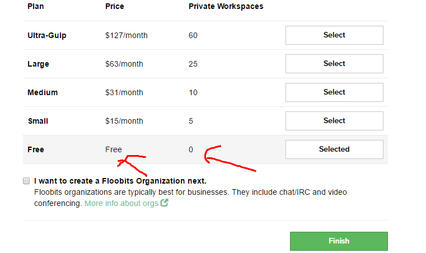Enable the create Floobits Organization checkbox
426x253 pixels.
tap(26, 181)
